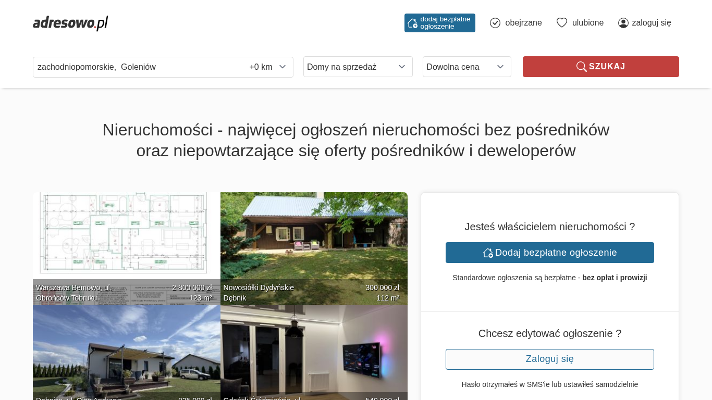Click the 300 000 zł price label
Viewport: 712px width, 400px height.
click(x=382, y=287)
